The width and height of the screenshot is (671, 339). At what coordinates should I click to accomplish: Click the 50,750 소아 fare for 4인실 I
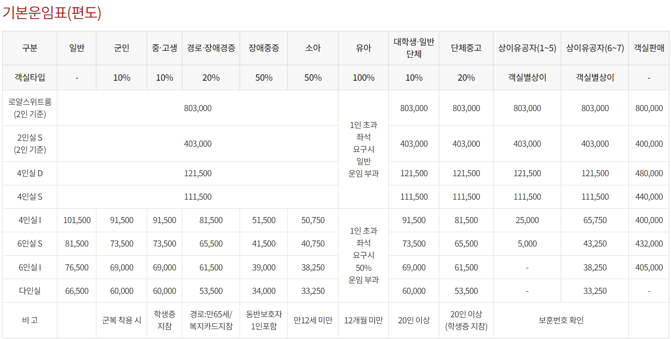pos(313,220)
